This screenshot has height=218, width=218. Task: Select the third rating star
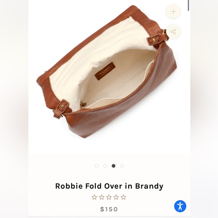109,197
